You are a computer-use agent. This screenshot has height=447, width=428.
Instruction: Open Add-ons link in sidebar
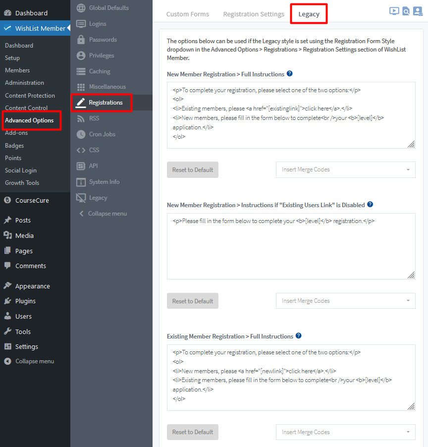(16, 133)
